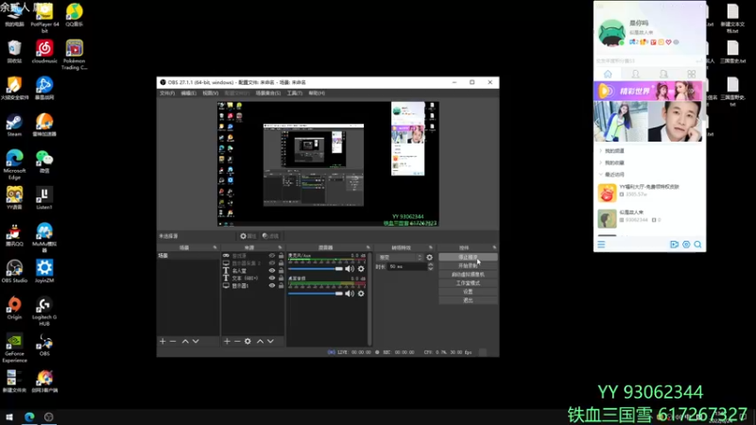Toggle visibility eye of text (GDI+) source
The image size is (756, 425).
(272, 278)
